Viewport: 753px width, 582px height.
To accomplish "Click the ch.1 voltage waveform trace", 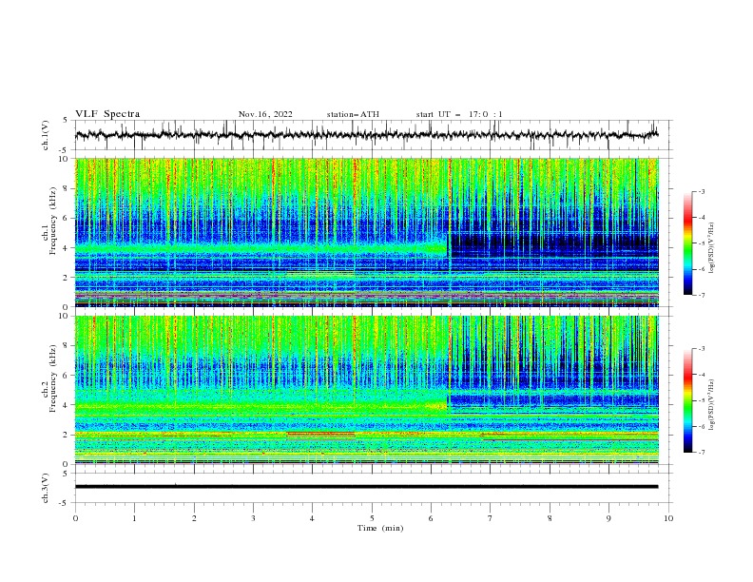I will click(x=366, y=135).
